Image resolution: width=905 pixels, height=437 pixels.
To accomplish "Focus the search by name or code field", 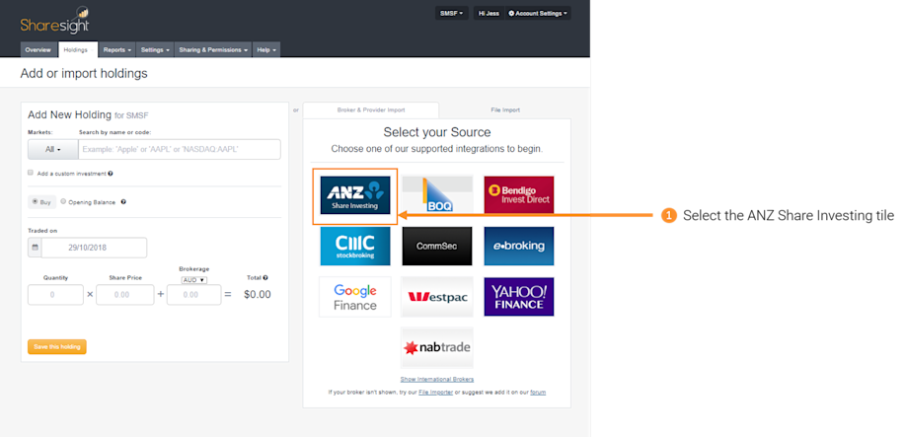I will tap(180, 149).
